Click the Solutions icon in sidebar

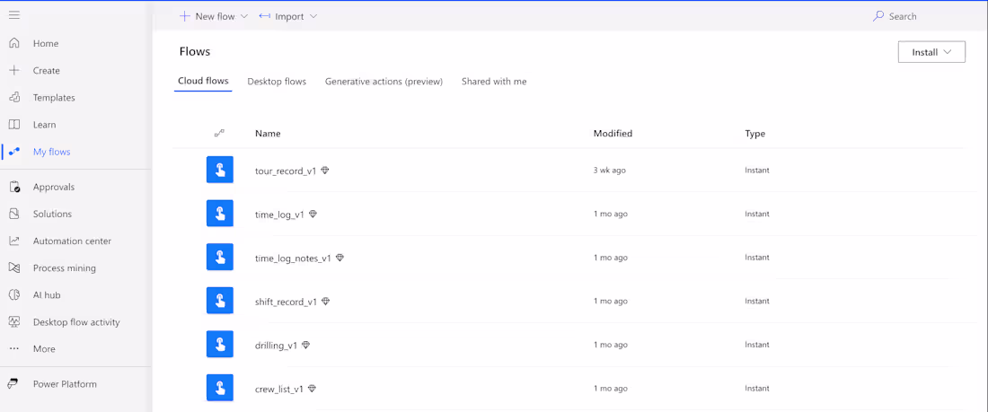click(14, 214)
